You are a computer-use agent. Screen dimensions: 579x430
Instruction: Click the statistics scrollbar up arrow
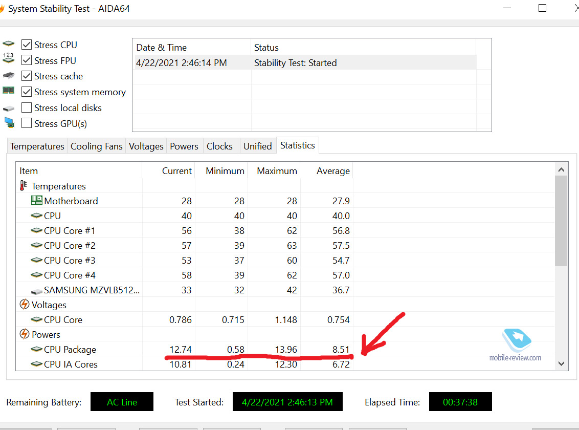click(x=561, y=169)
